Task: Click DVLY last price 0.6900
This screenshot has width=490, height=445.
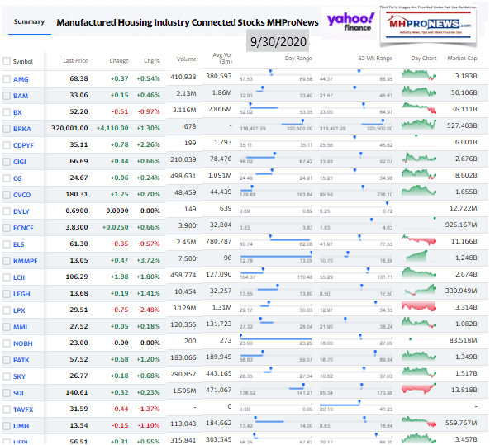Action: 77,211
